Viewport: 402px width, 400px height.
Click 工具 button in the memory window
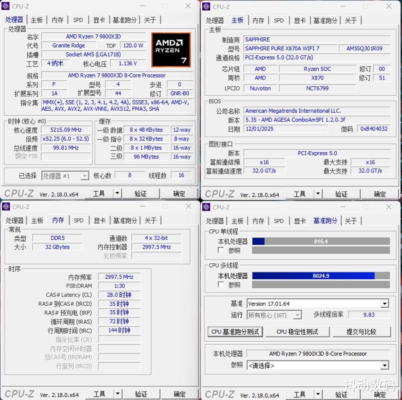pyautogui.click(x=99, y=394)
